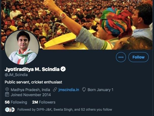Screen dimensions: 154x116
Task: Open the three-dot more options button
Action: 121,57
